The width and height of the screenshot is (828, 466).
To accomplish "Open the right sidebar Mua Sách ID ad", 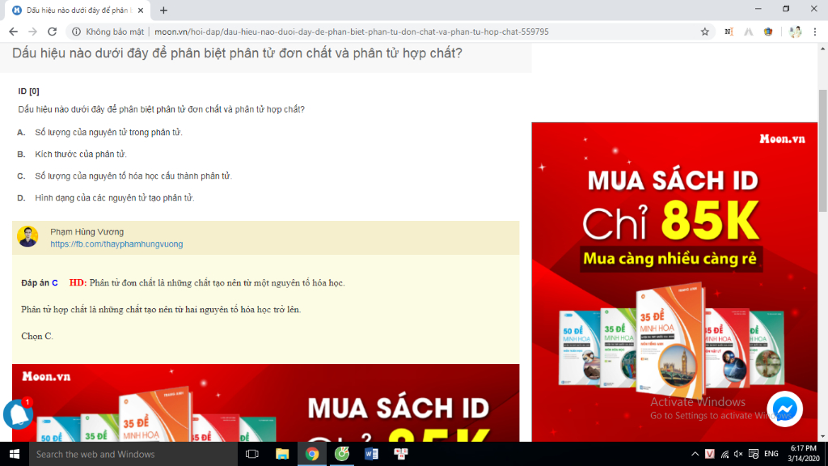I will click(674, 282).
